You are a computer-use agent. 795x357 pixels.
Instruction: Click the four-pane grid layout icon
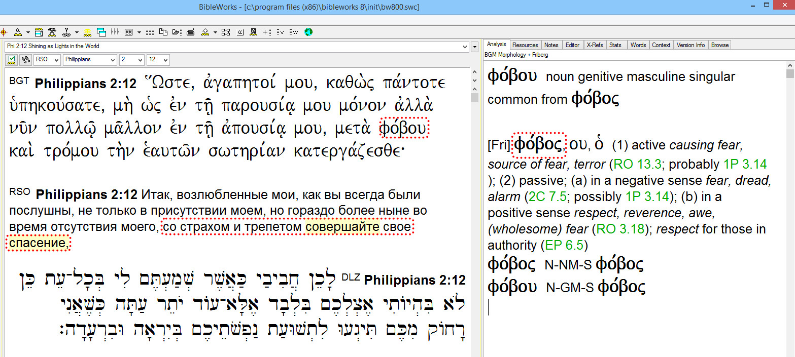[128, 32]
